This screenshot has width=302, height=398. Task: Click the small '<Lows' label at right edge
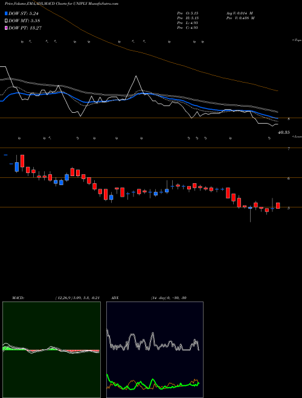[x=297, y=136]
